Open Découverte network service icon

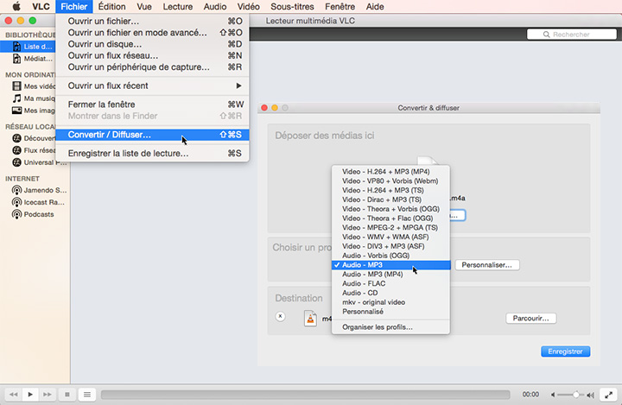(x=16, y=138)
